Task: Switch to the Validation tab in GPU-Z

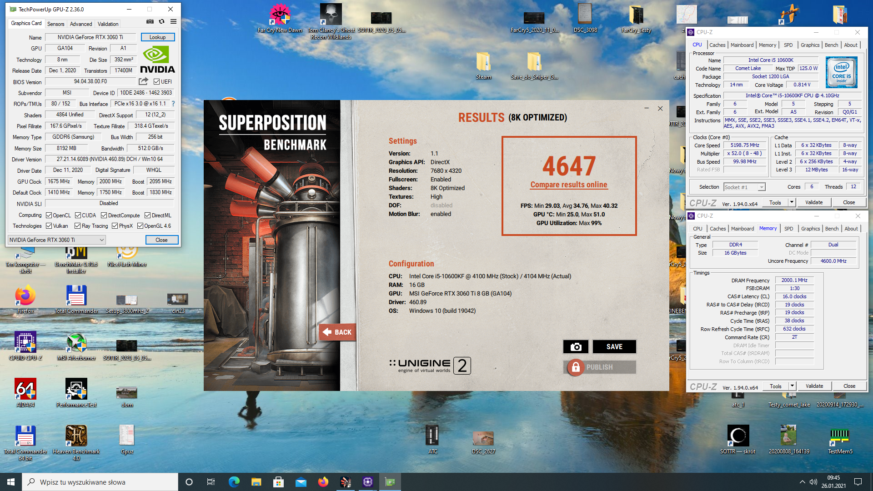Action: coord(108,24)
